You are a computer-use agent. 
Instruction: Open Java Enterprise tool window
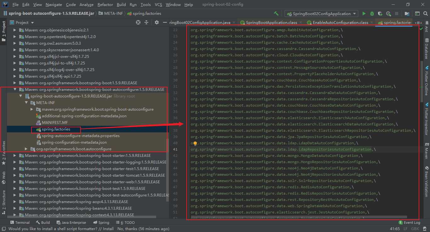[x=71, y=223]
